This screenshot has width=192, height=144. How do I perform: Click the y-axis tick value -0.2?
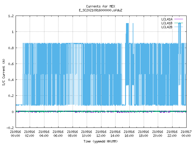(x=10, y=128)
